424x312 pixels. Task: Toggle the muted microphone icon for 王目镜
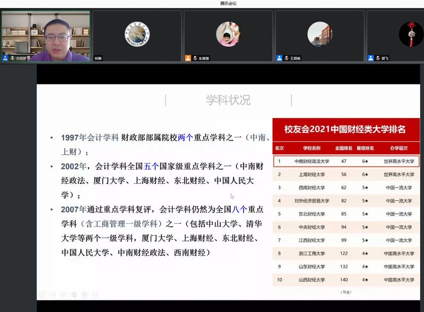click(x=286, y=58)
